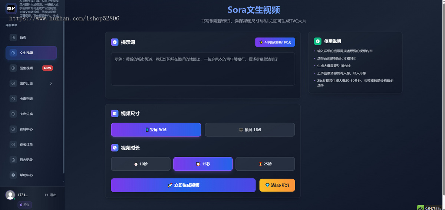
Task: Go to the 首页 menu item
Action: 31,37
